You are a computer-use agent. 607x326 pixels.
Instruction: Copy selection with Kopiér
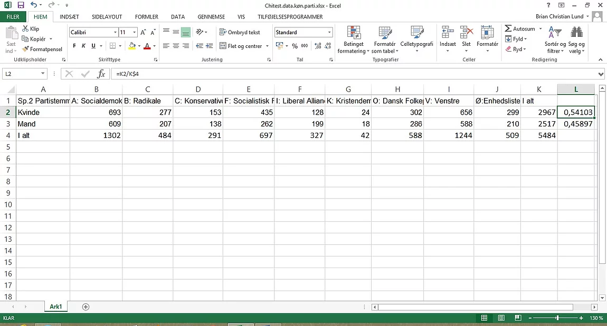34,39
